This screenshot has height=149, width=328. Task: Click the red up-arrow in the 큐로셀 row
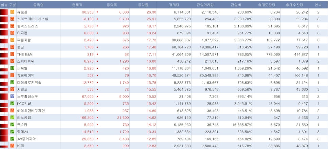pyautogui.click(x=97, y=12)
